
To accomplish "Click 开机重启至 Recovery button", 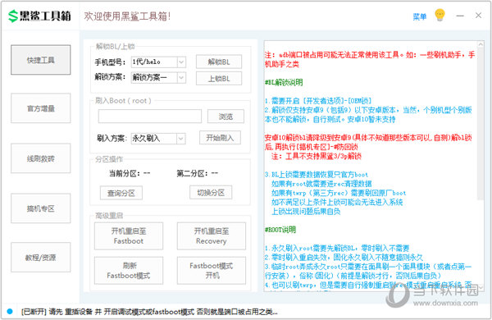I will pyautogui.click(x=212, y=236).
